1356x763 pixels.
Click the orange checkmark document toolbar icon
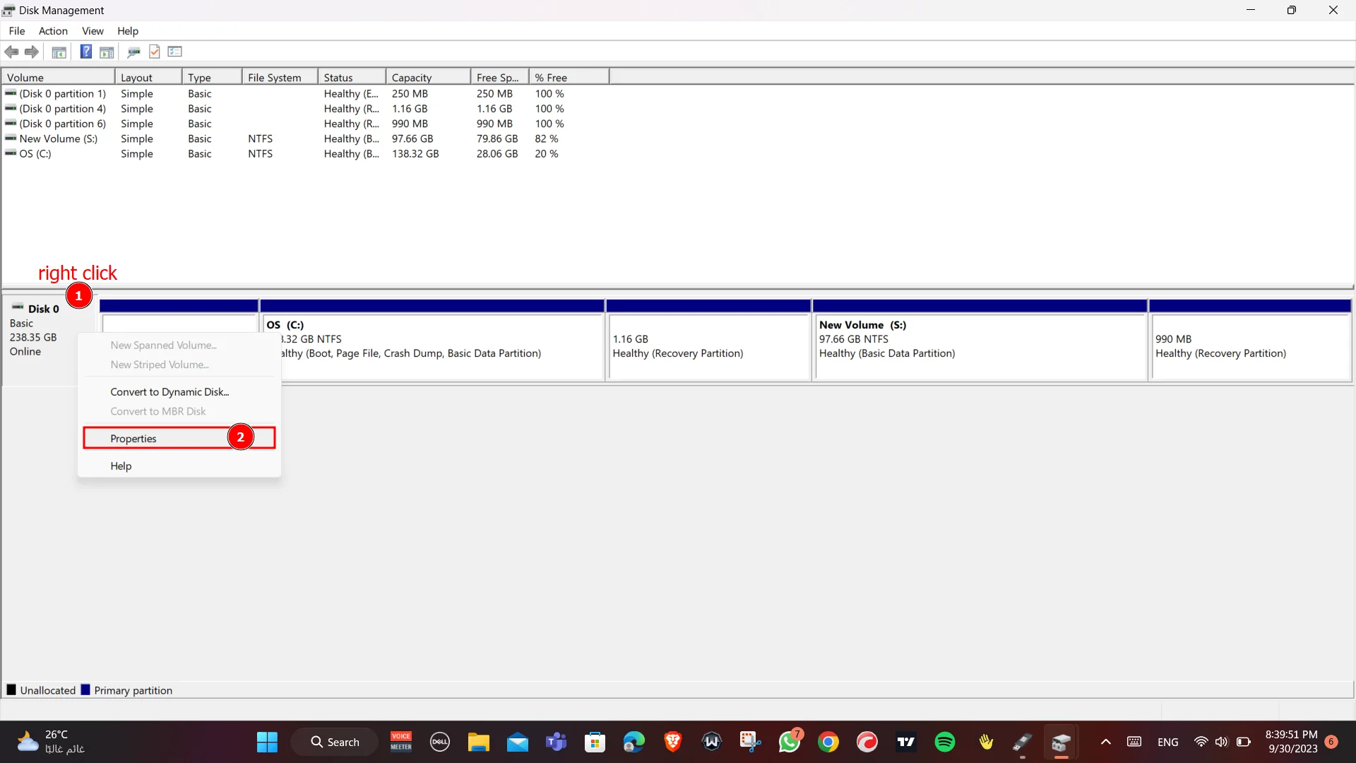(155, 52)
